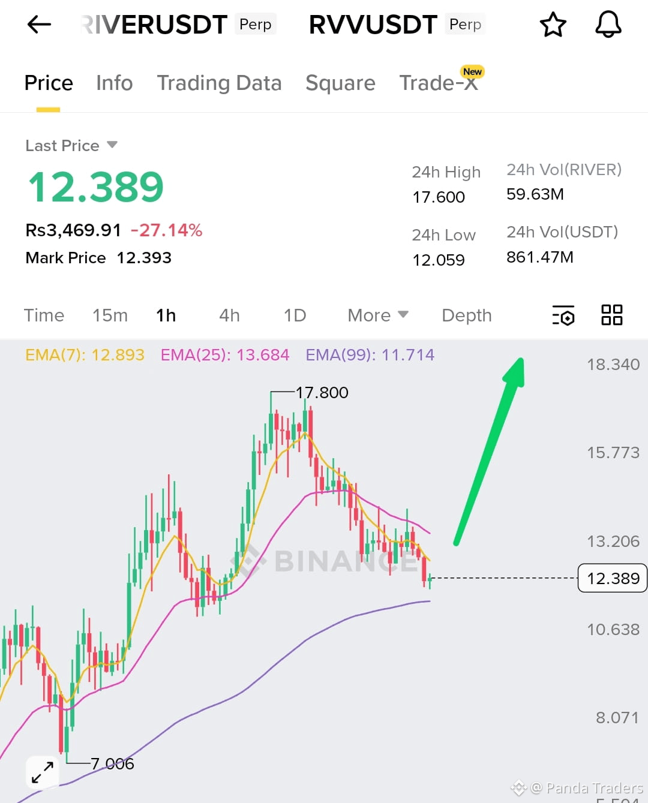The width and height of the screenshot is (648, 803).
Task: Switch to the Info tab
Action: (115, 83)
